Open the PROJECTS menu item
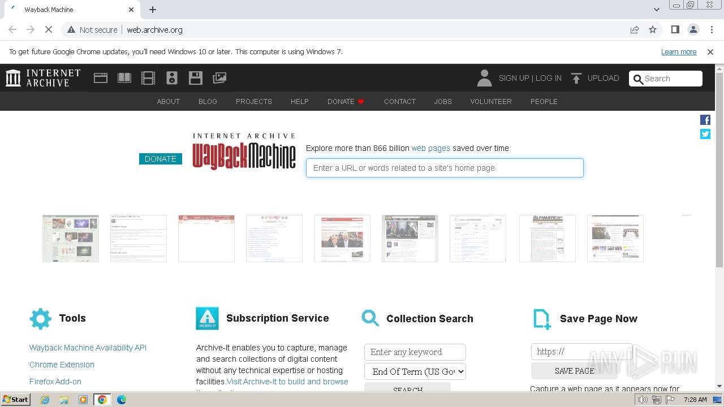 tap(254, 102)
